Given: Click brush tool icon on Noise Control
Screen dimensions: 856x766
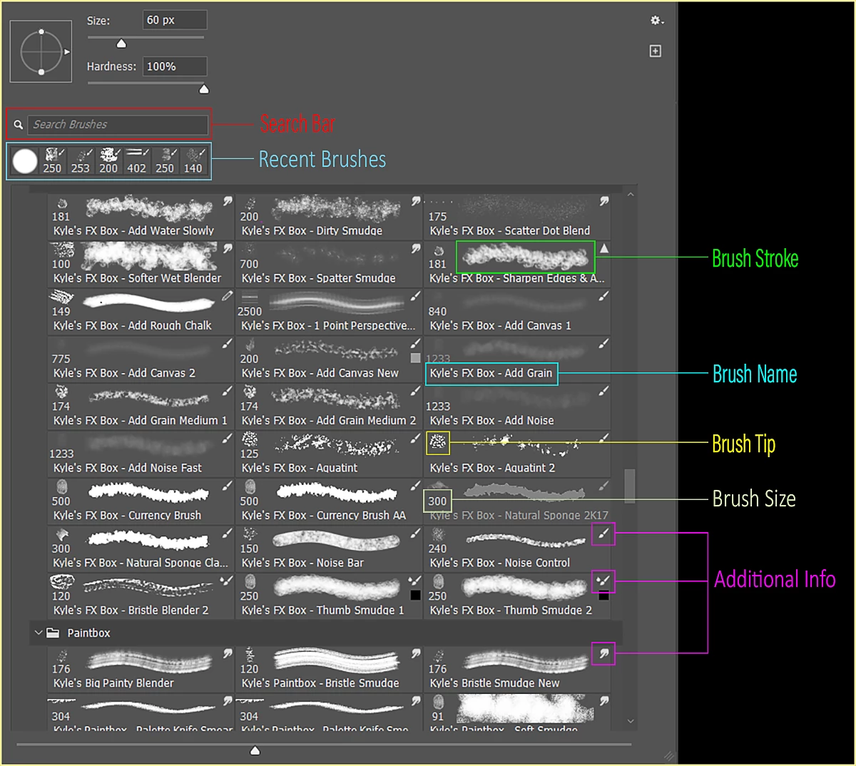Looking at the screenshot, I should [603, 533].
